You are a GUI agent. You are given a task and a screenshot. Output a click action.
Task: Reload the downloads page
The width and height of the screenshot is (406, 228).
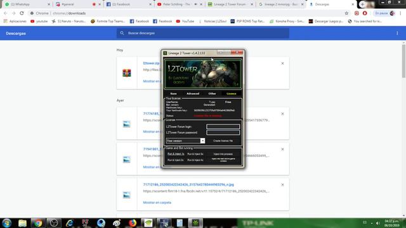[x=22, y=13]
